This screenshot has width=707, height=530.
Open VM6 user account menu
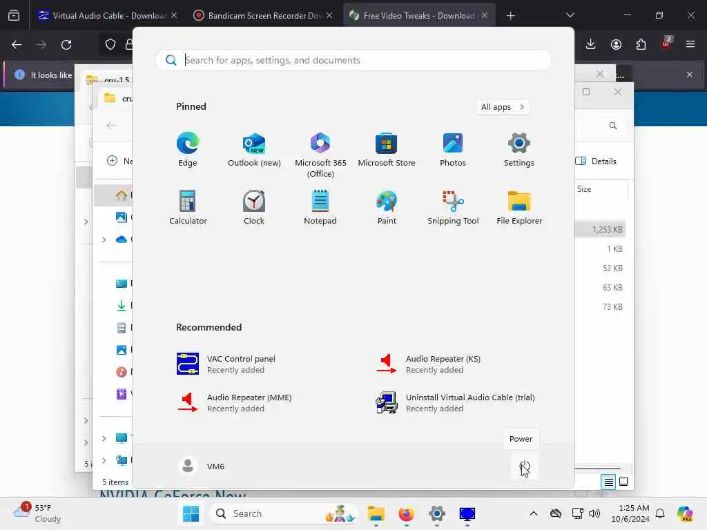[x=201, y=466]
